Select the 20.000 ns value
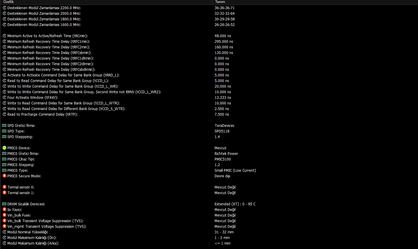 [223, 86]
